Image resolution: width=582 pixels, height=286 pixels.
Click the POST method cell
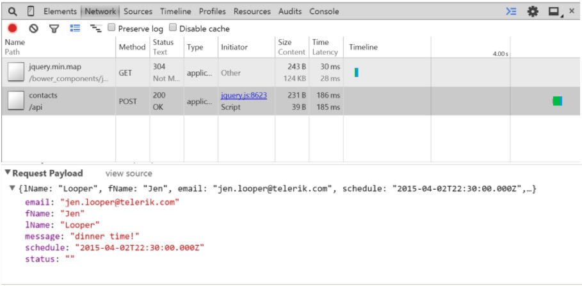[128, 101]
